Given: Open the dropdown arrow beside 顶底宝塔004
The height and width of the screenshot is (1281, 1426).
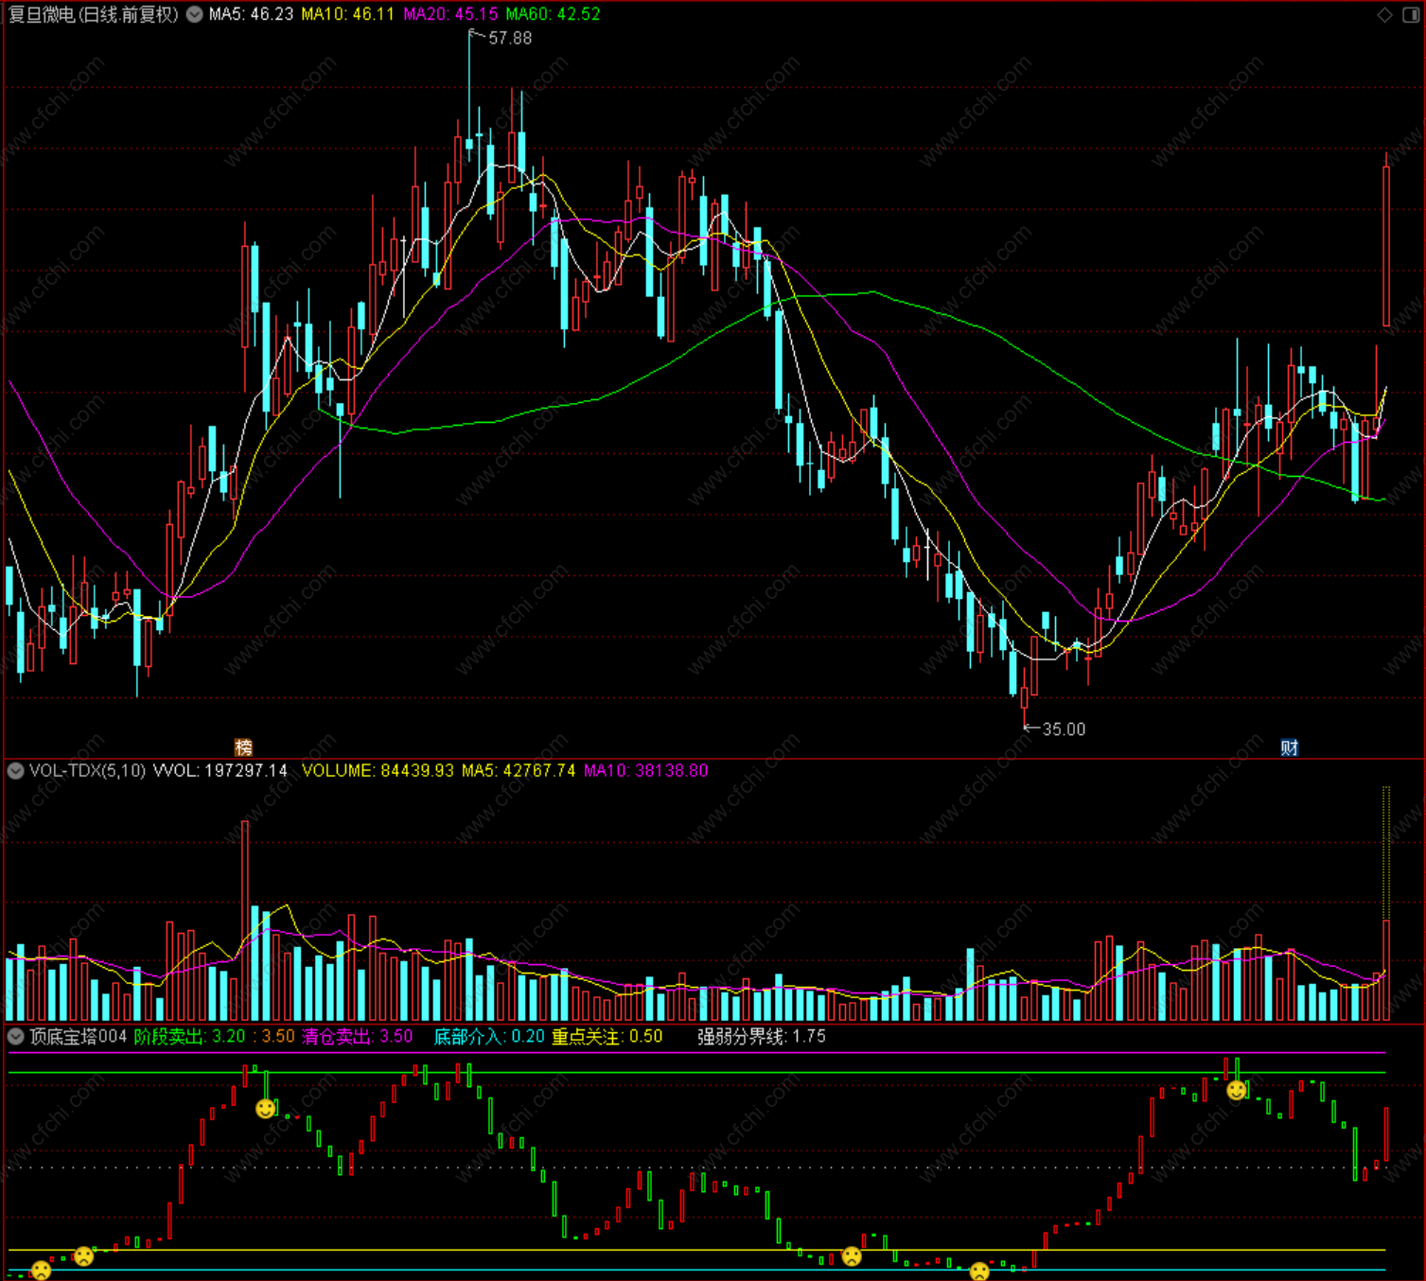Looking at the screenshot, I should 15,1037.
